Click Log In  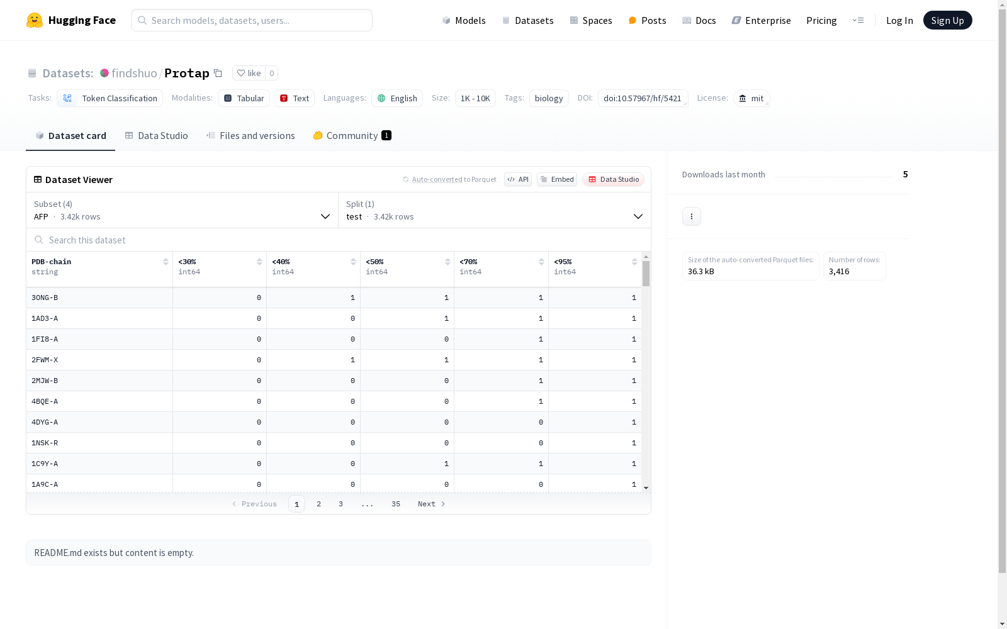pyautogui.click(x=899, y=20)
